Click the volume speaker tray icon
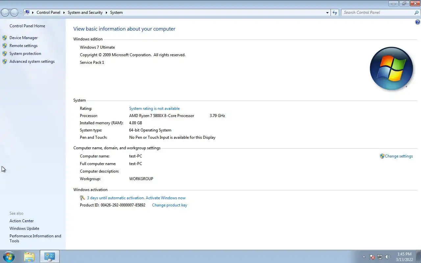This screenshot has height=263, width=421. [x=388, y=257]
